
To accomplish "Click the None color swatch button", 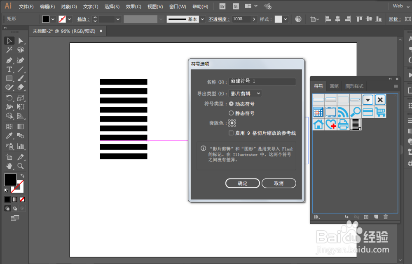I will coord(22,200).
